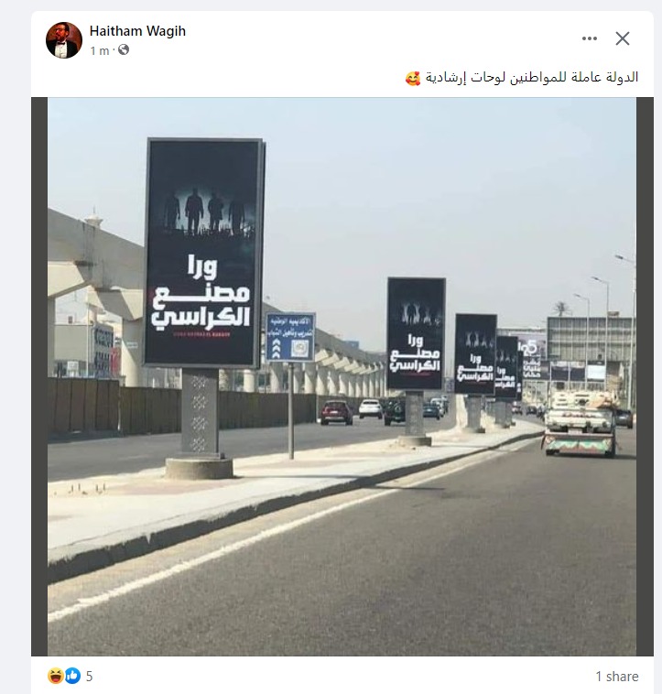
Task: Click the loaded truck in the photo
Action: point(580,424)
